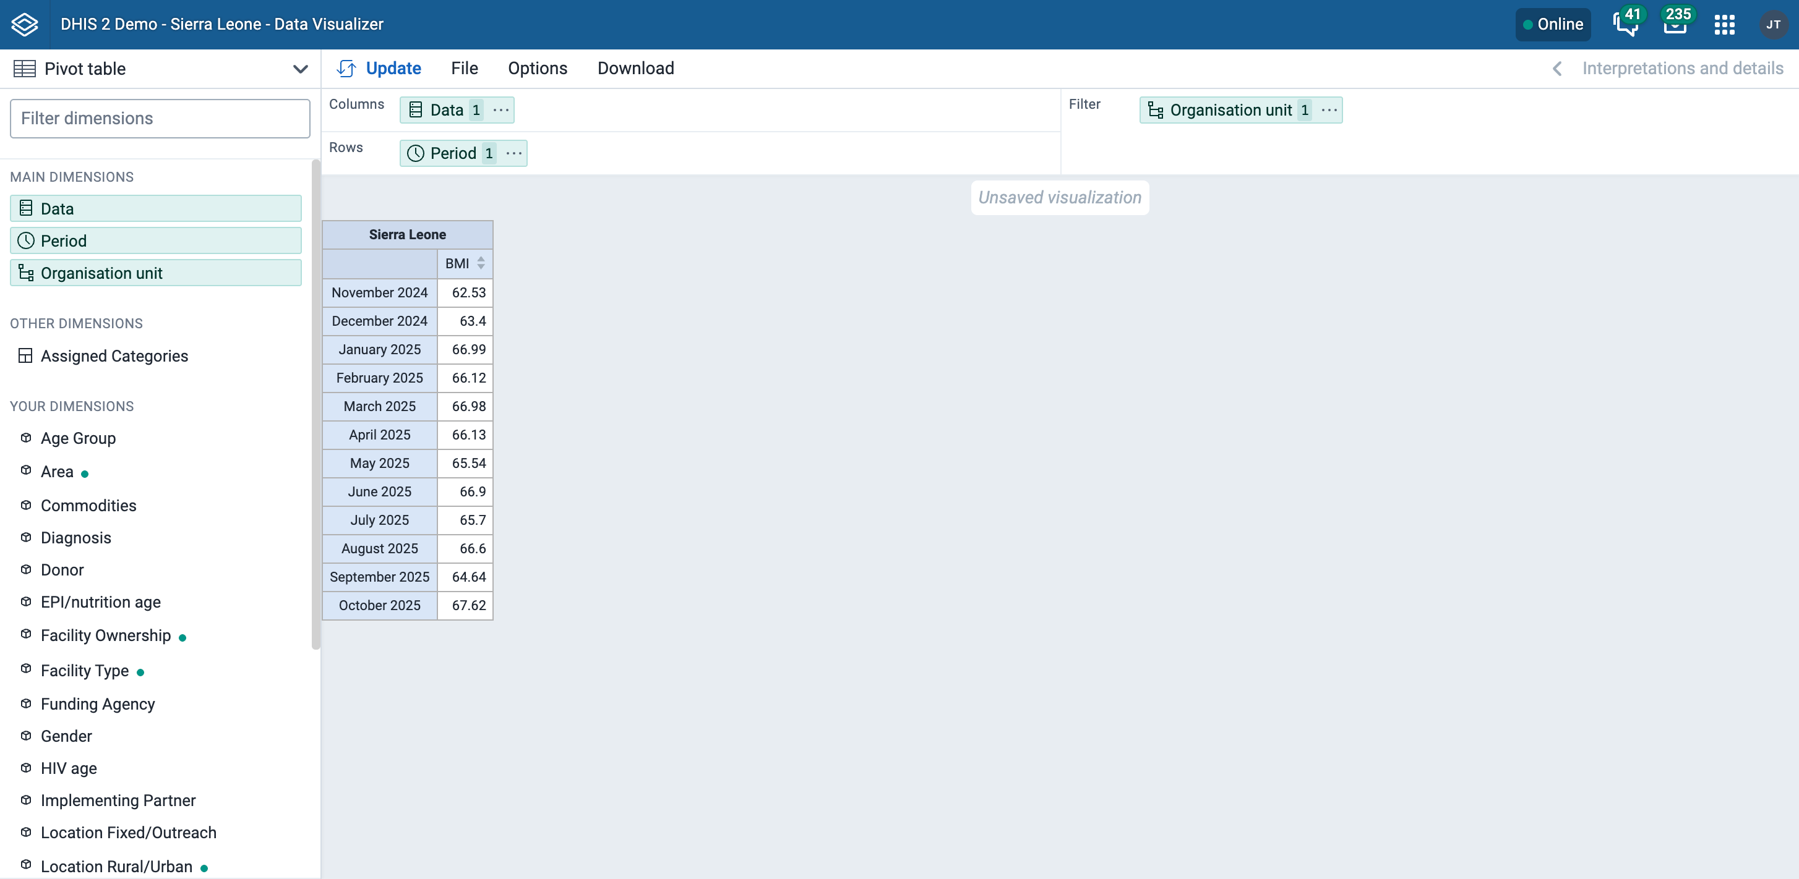1799x879 pixels.
Task: Open the File menu
Action: coord(465,69)
